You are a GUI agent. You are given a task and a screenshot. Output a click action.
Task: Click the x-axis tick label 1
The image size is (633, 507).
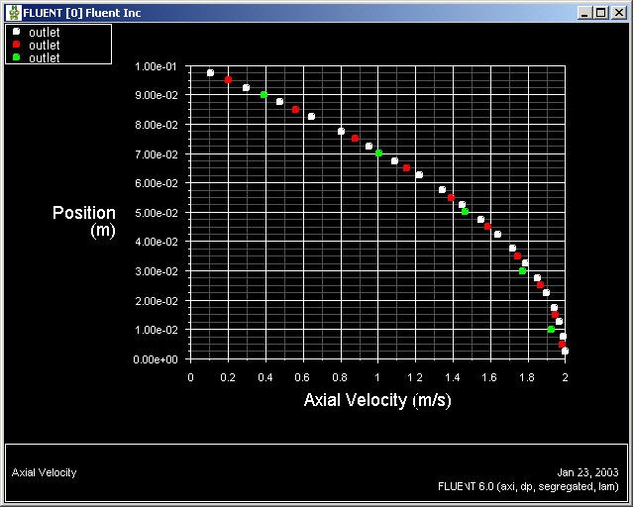(x=377, y=377)
